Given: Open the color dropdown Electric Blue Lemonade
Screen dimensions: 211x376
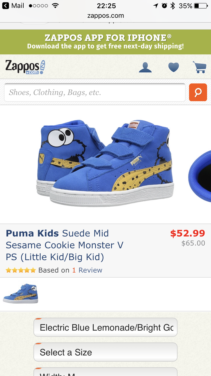Looking at the screenshot, I should 105,327.
